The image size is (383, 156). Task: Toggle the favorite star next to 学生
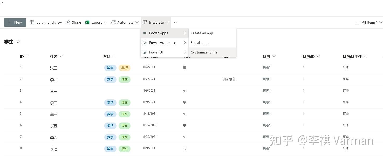tap(18, 42)
